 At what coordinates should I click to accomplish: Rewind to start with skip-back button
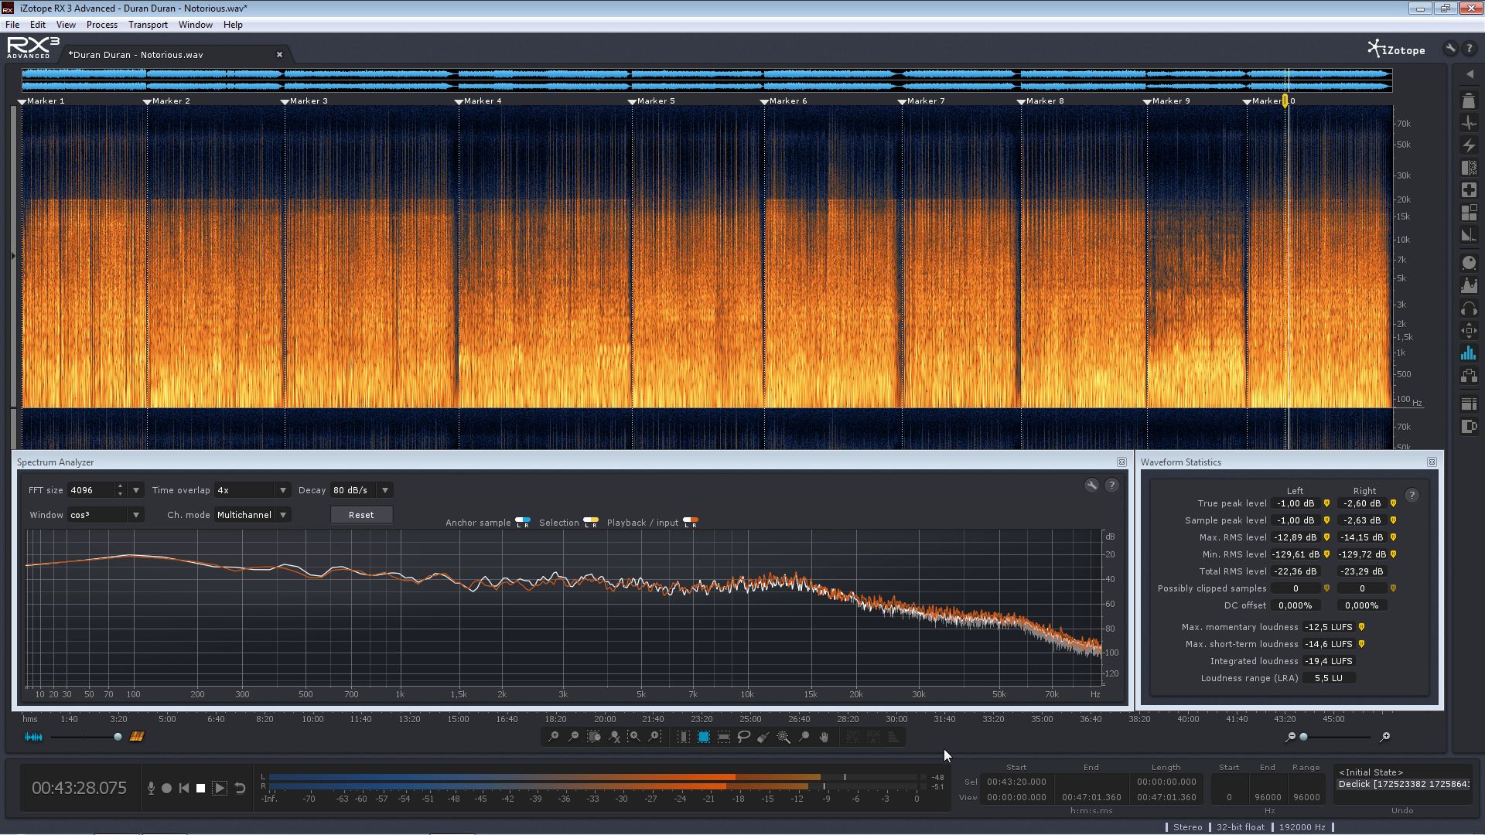(x=183, y=788)
